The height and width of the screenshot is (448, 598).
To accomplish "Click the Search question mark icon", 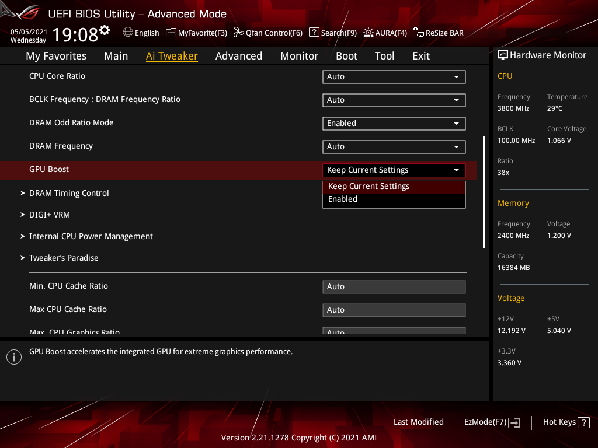I will (x=314, y=33).
